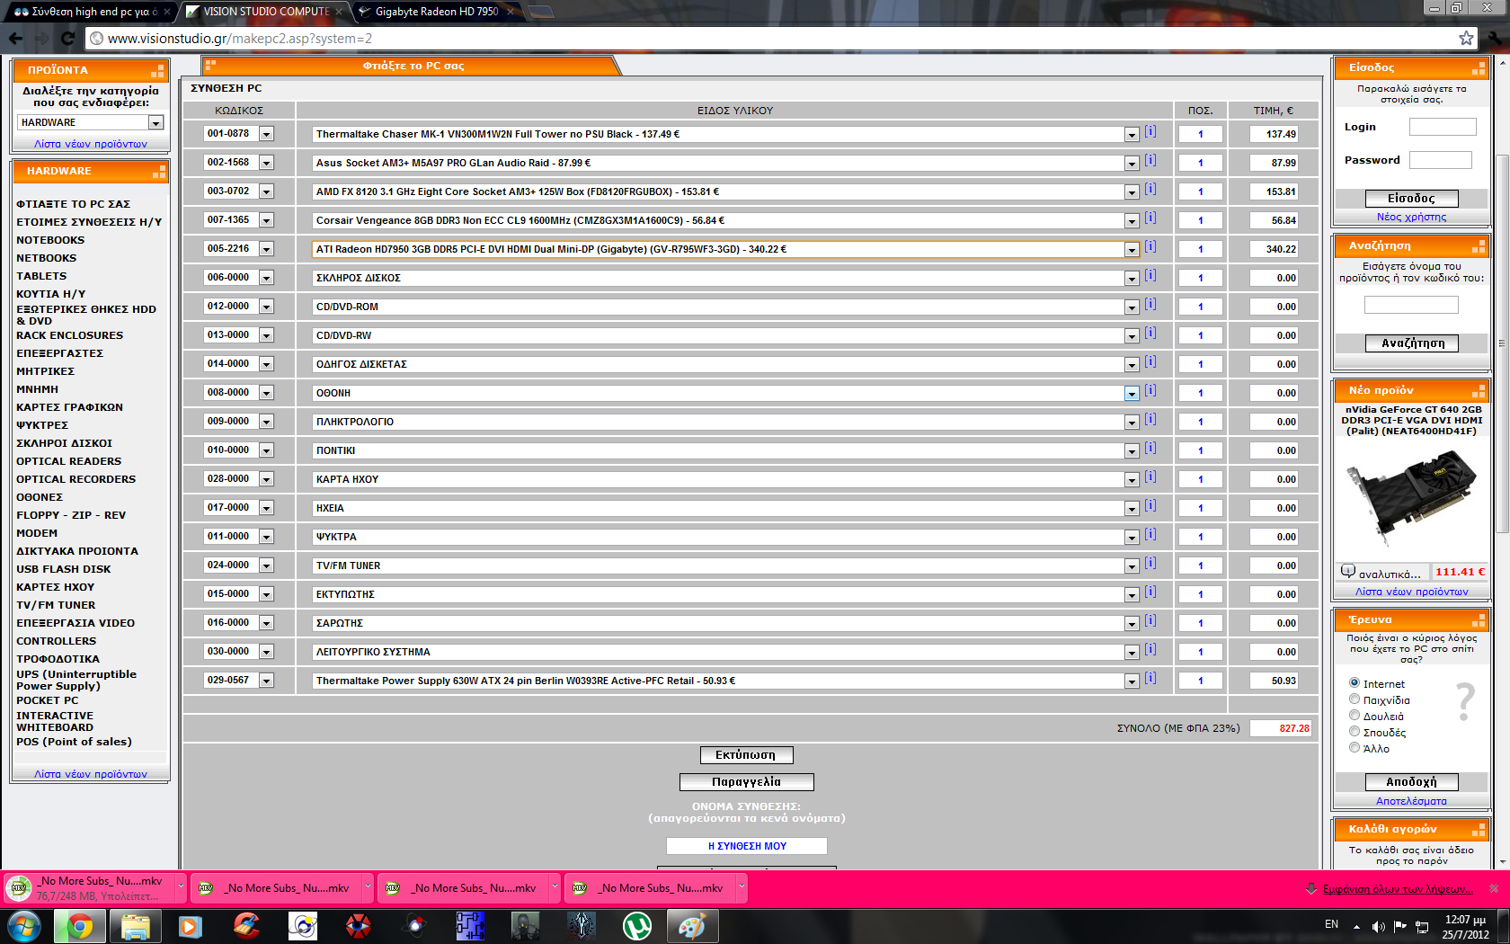The image size is (1510, 944).
Task: Click browser back arrow
Action: click(15, 38)
